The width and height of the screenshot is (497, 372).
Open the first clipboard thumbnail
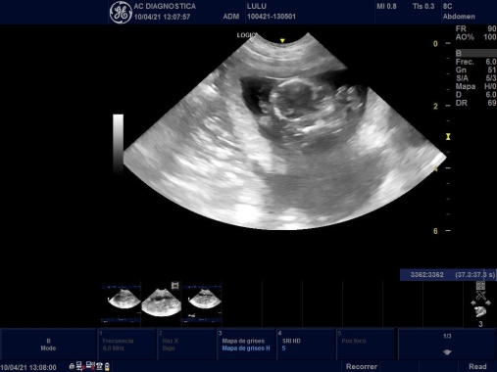[122, 304]
